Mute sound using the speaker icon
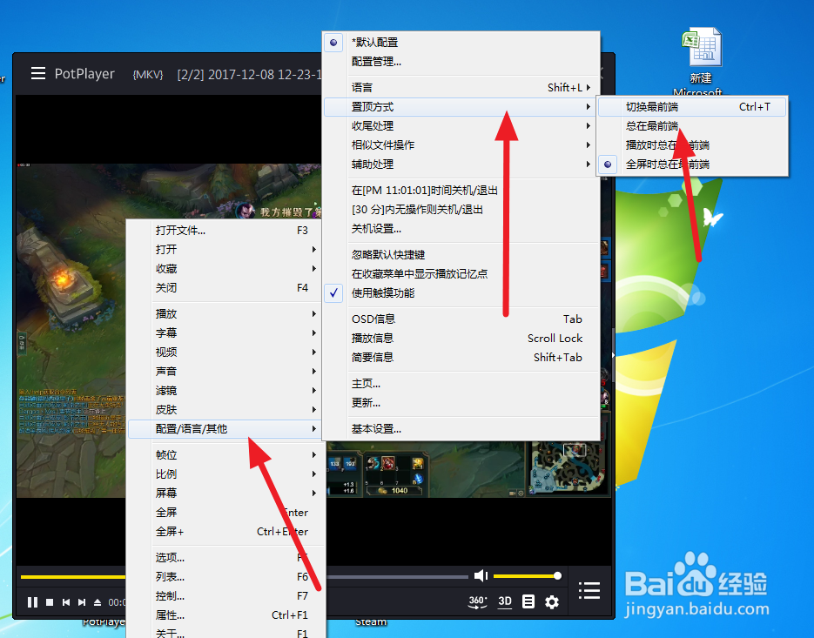Screen dimensions: 814x638 [x=481, y=575]
